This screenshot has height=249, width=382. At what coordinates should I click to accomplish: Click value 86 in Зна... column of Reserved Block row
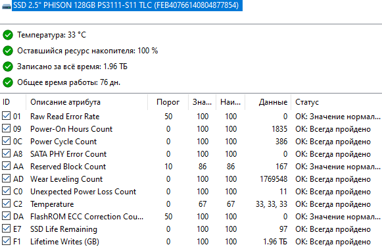point(203,167)
